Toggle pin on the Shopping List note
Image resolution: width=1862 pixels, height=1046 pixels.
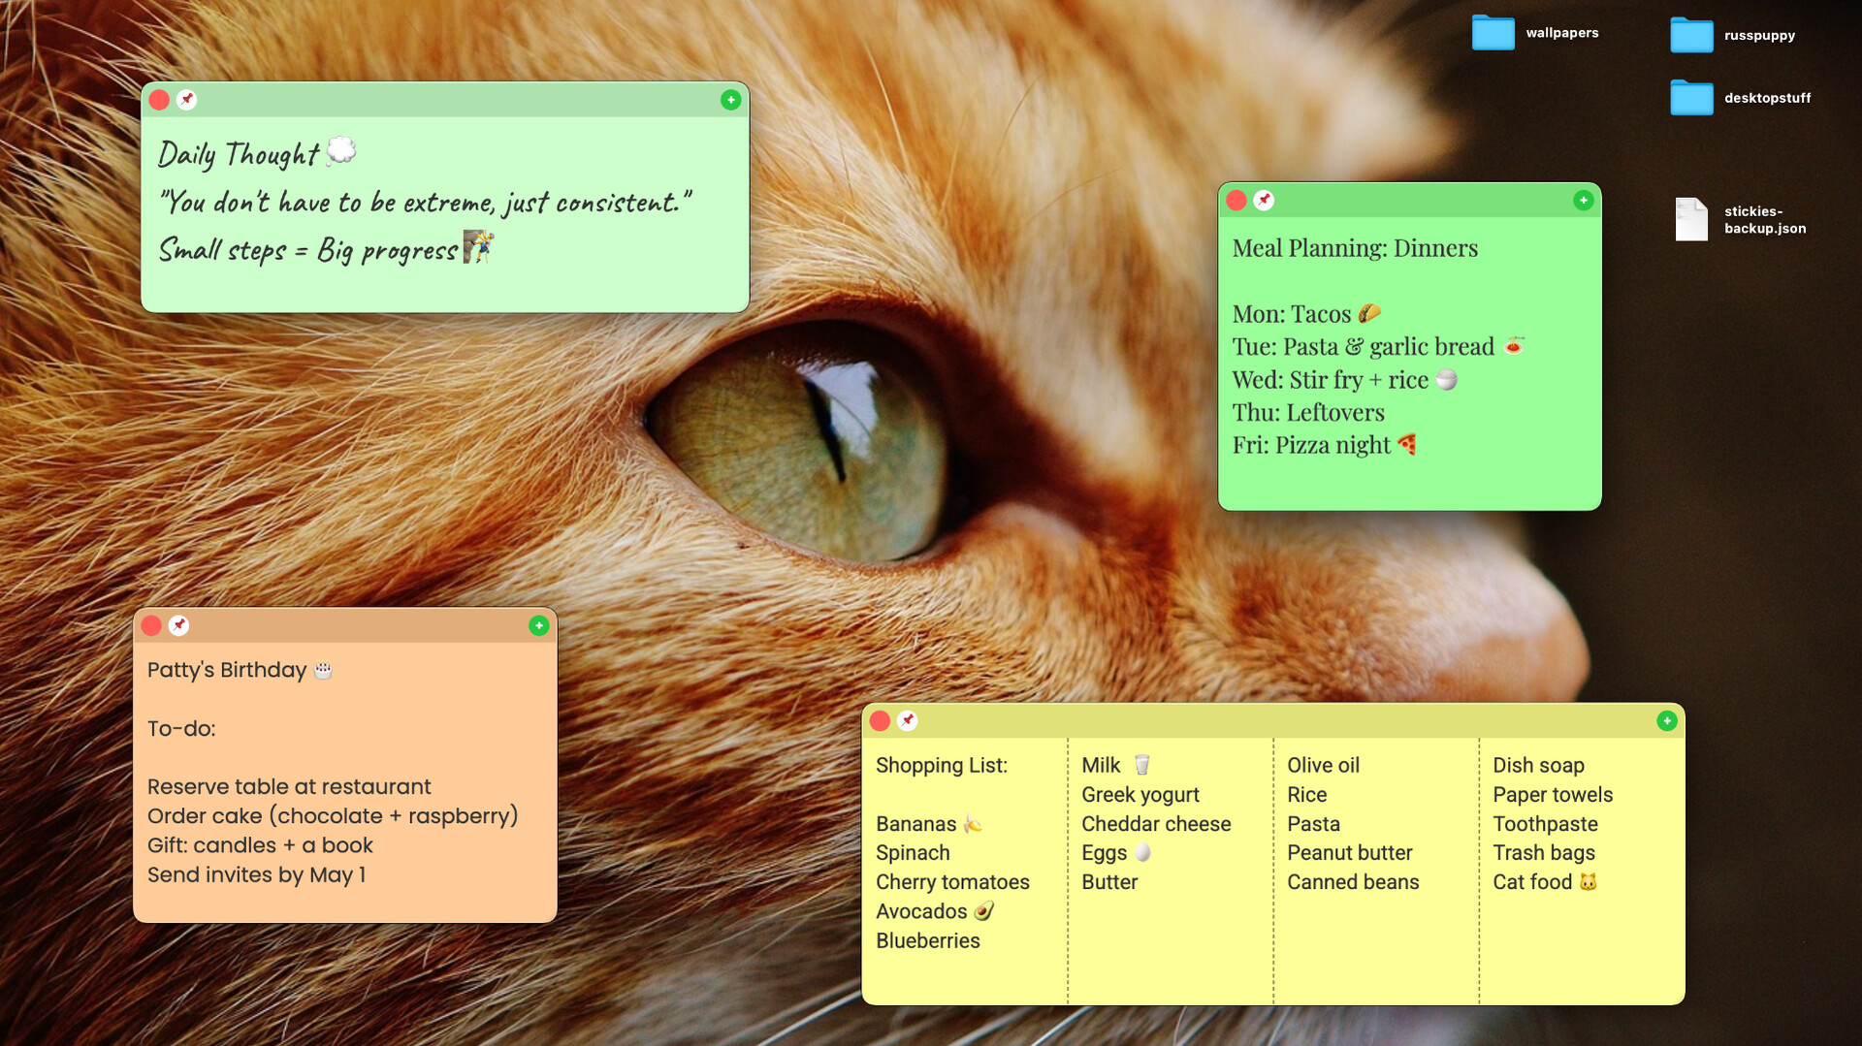[906, 720]
